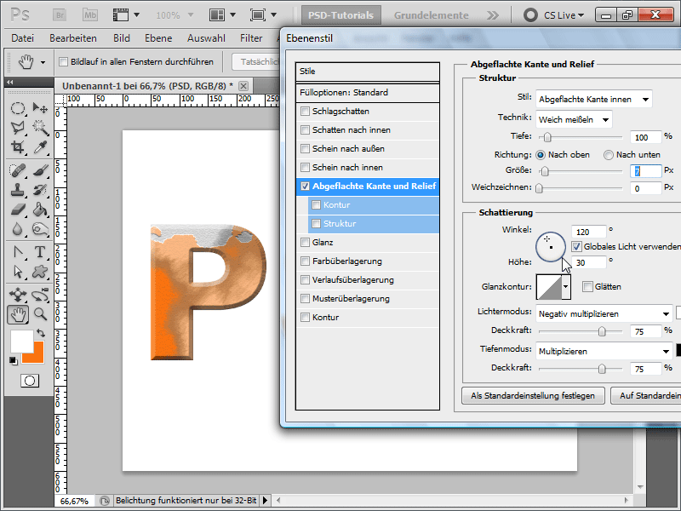This screenshot has width=681, height=511.
Task: Select the Magic Wand tool
Action: tap(40, 127)
